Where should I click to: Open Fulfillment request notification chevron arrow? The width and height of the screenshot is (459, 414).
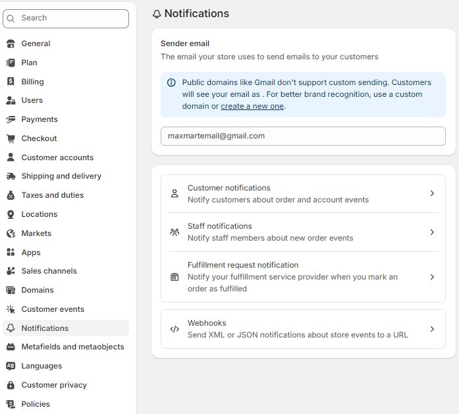(x=432, y=277)
